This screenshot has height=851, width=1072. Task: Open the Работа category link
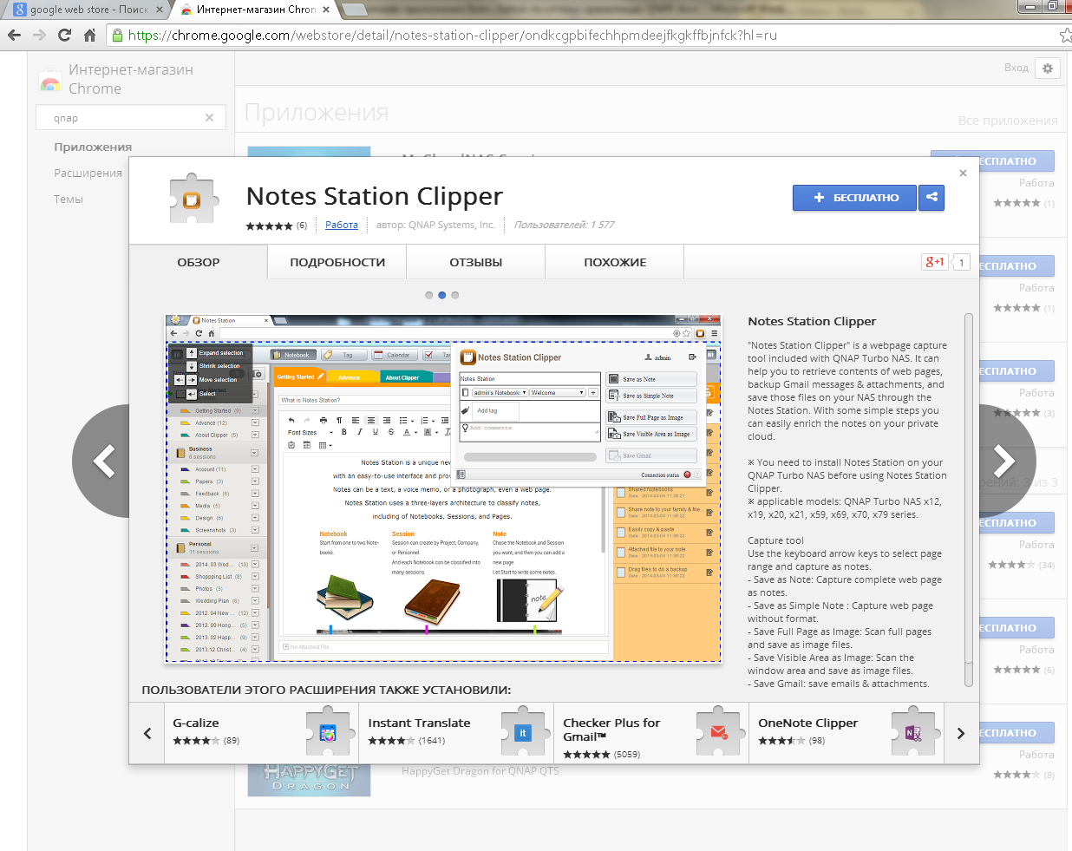tap(342, 225)
